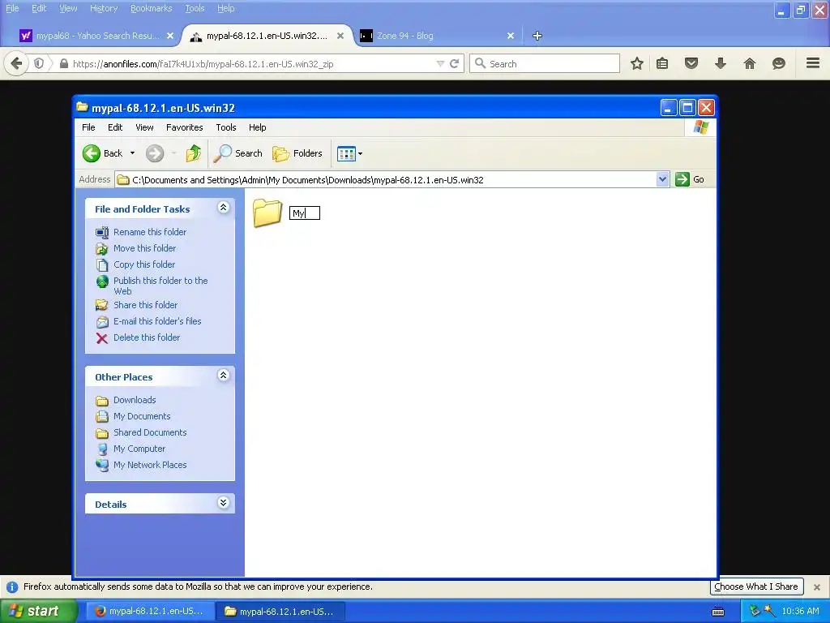Close the Zone 94 - Blog tab
Image resolution: width=830 pixels, height=623 pixels.
point(511,36)
